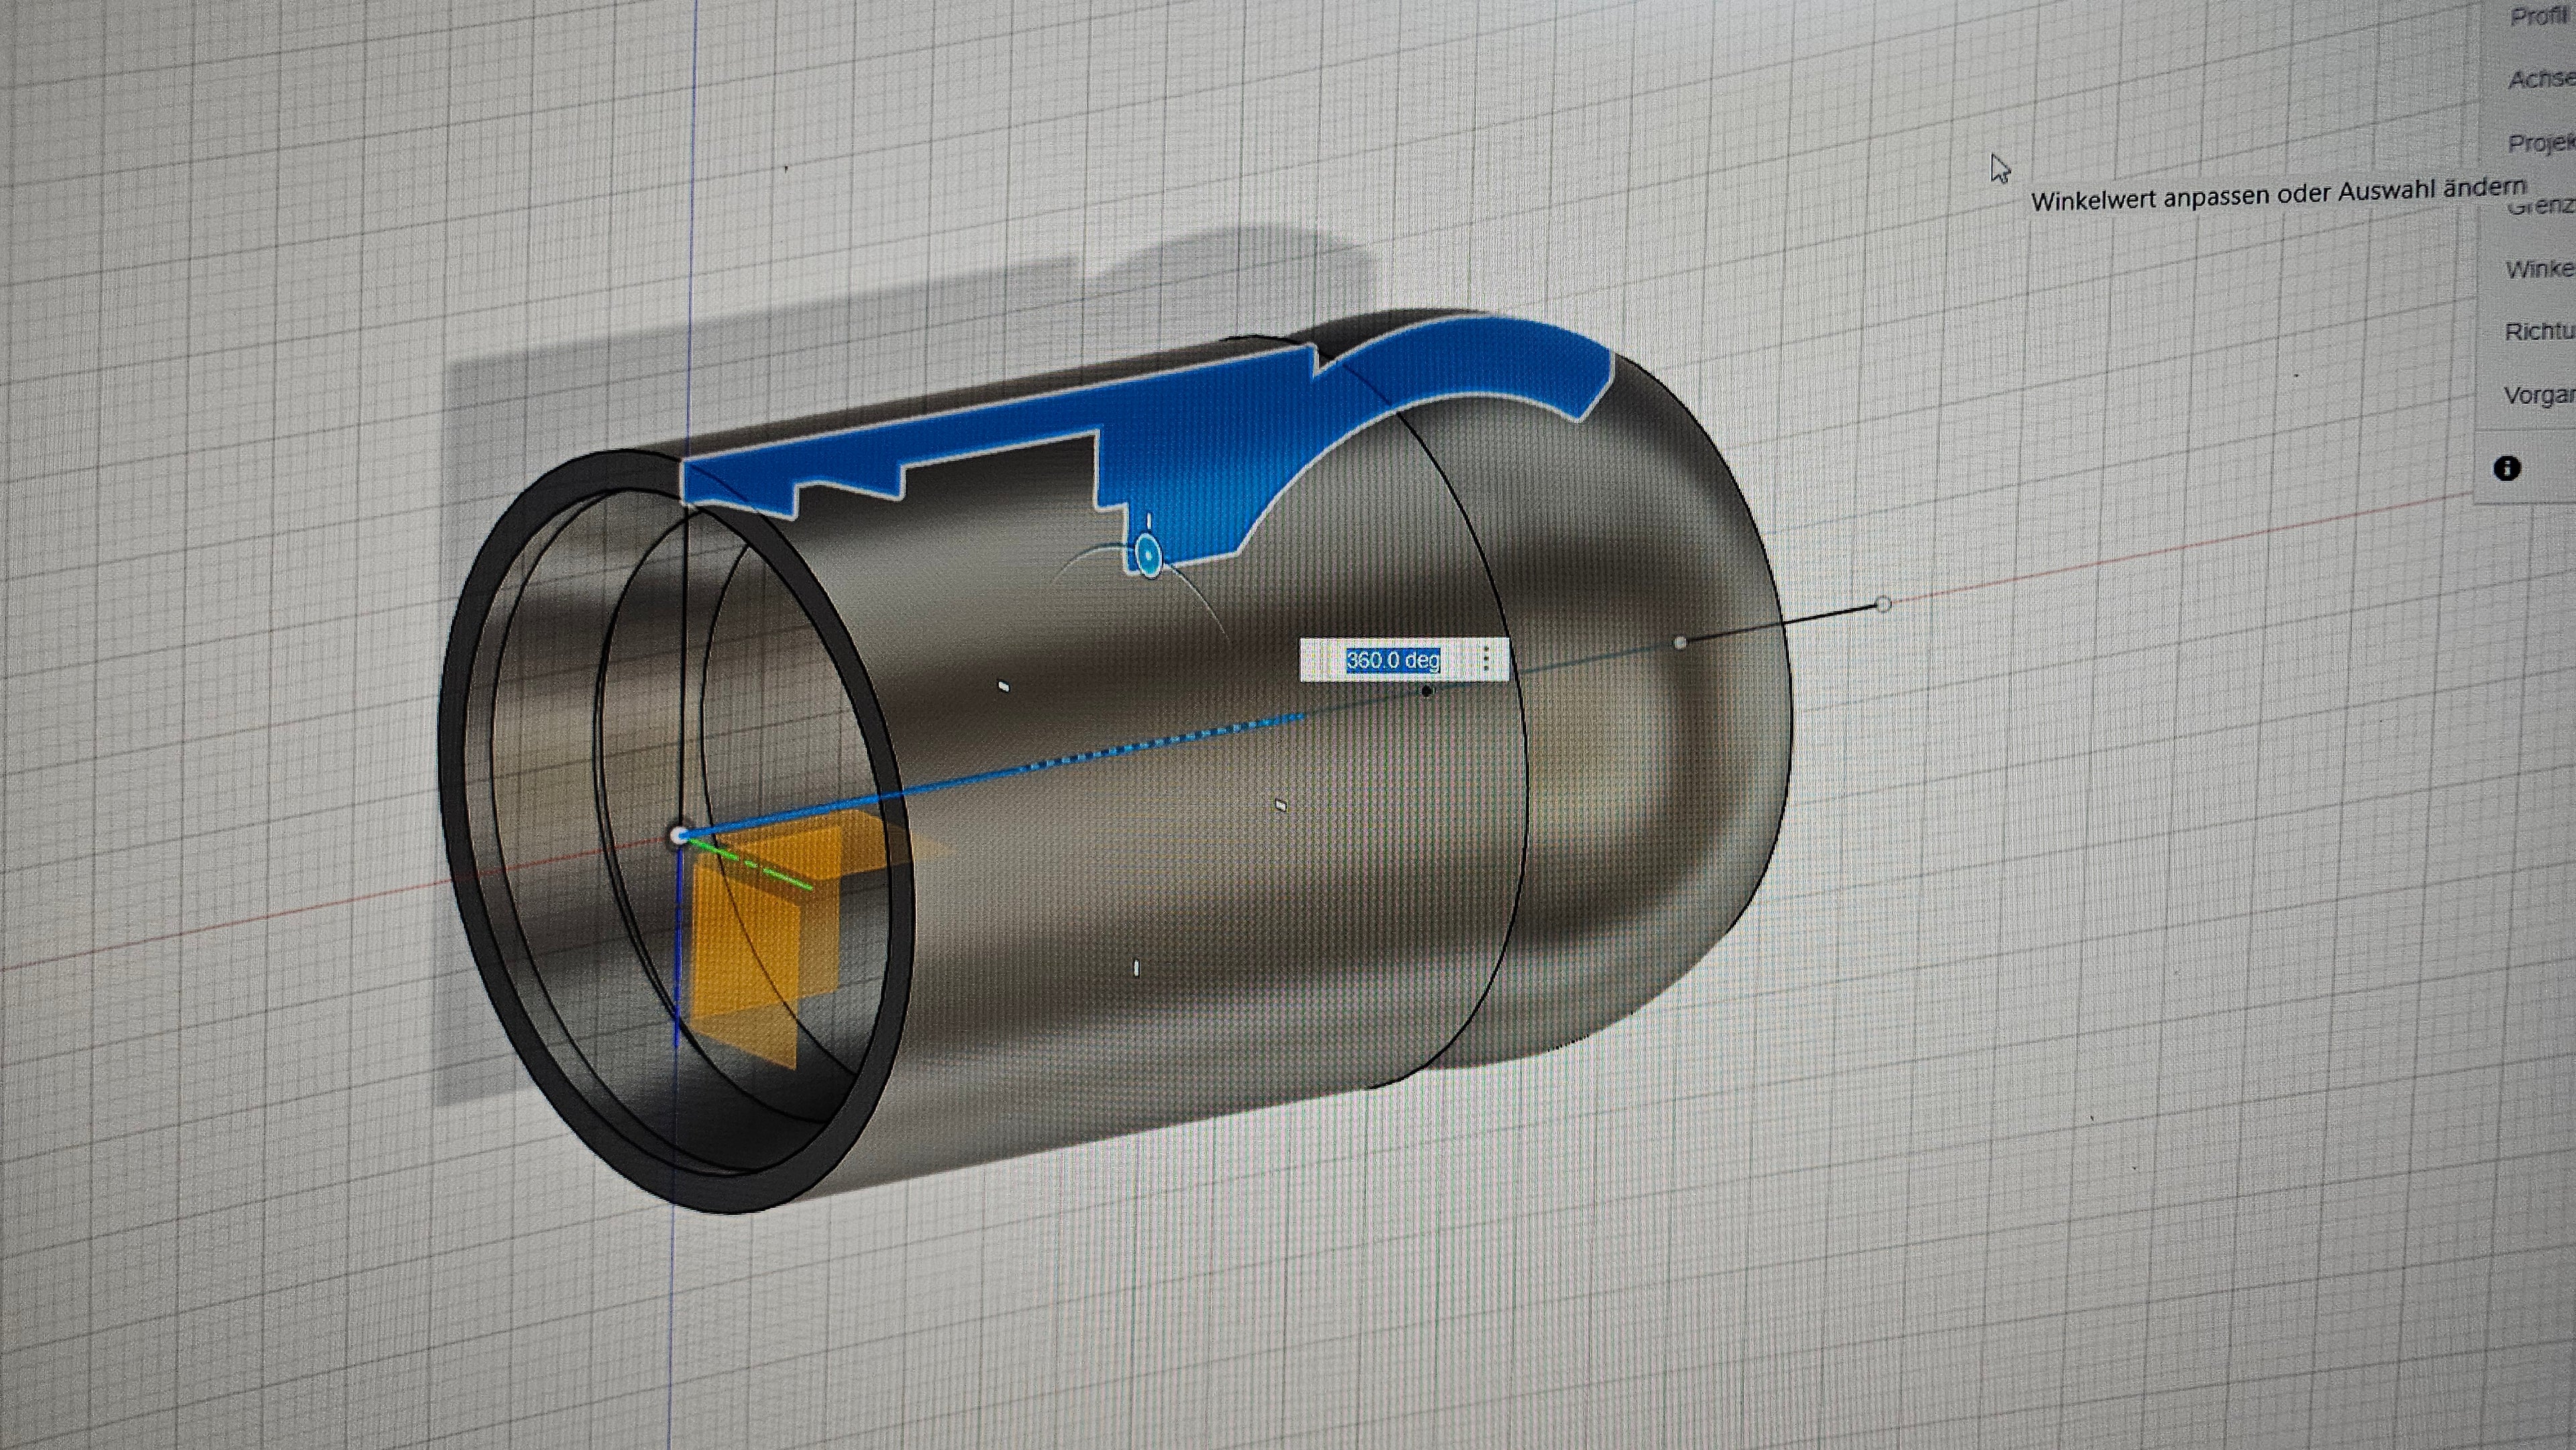Click the Richtung row in the dialog
Image resolution: width=2576 pixels, height=1450 pixels.
pyautogui.click(x=2542, y=331)
